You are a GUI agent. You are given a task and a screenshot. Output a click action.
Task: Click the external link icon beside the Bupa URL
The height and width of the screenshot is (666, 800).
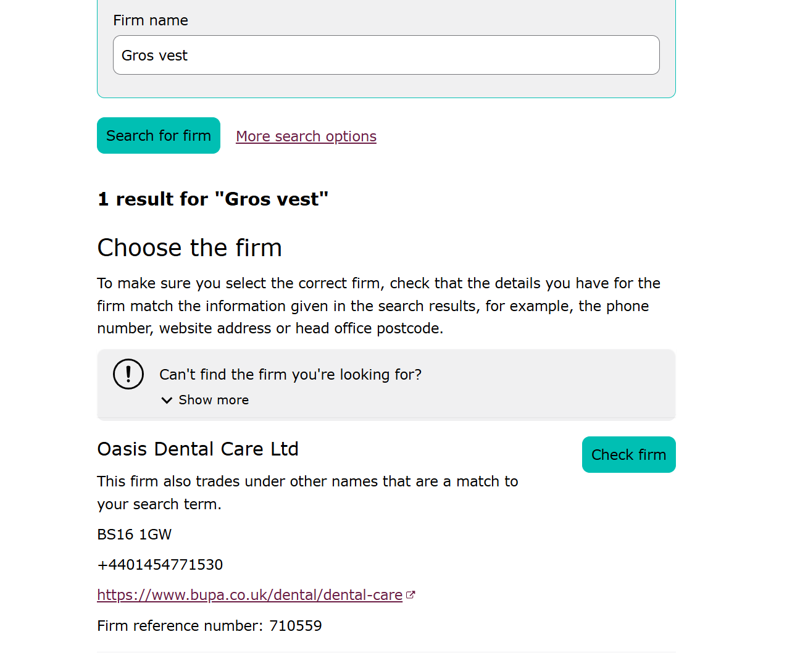coord(410,595)
